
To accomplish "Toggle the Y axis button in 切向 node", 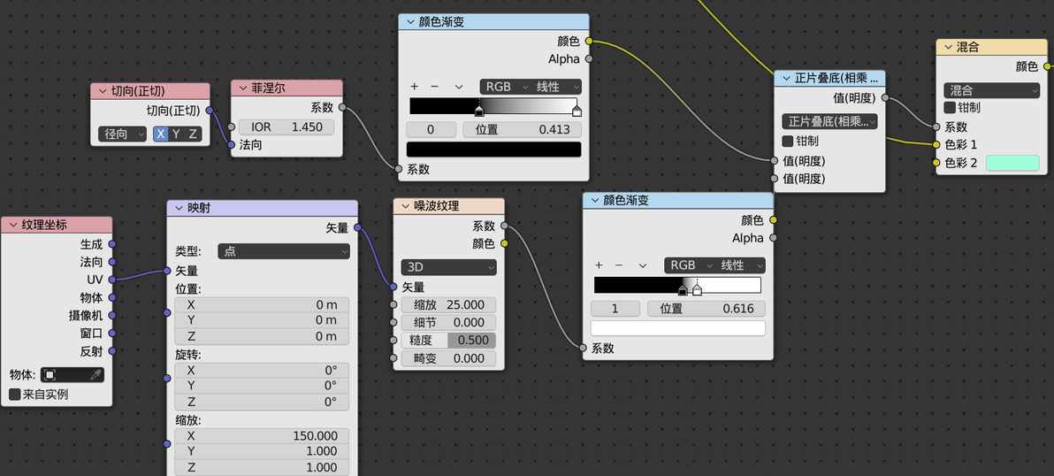I will pyautogui.click(x=176, y=134).
